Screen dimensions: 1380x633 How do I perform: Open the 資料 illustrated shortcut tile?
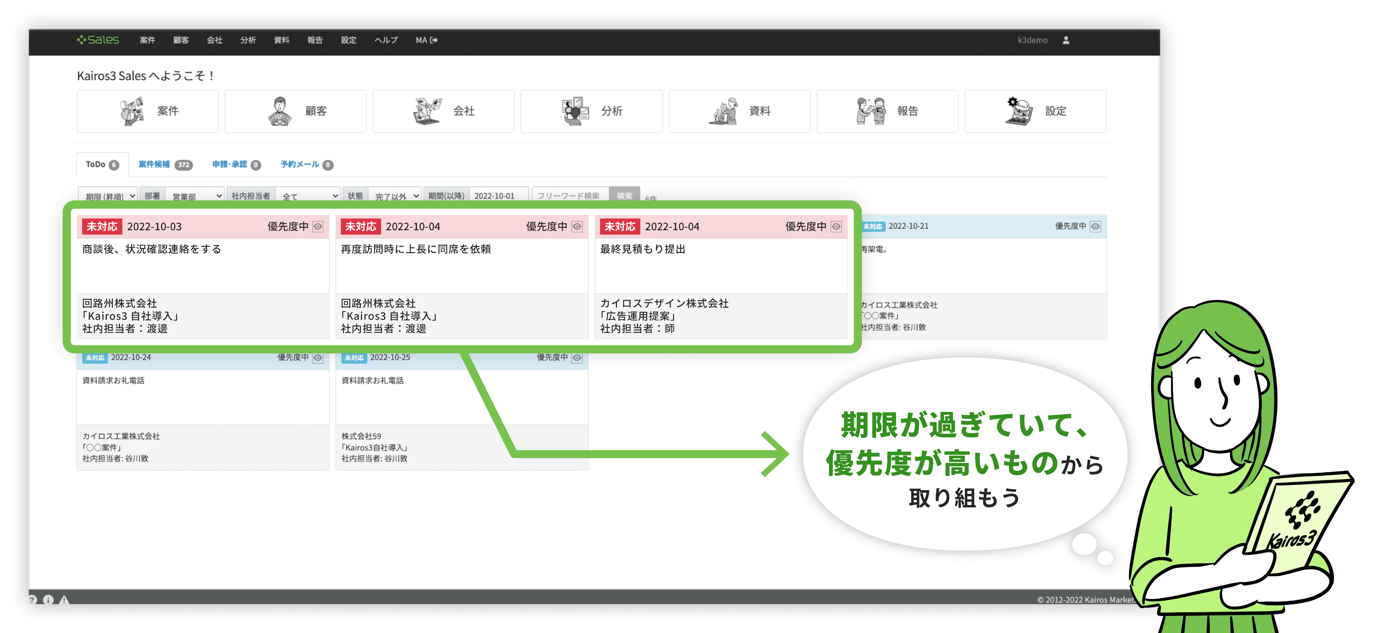[739, 111]
